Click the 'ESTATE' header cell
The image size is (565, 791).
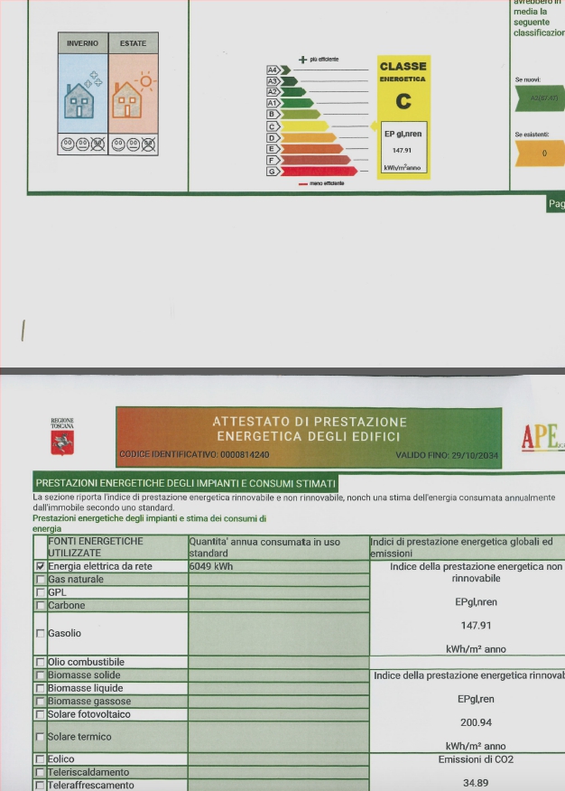coord(133,43)
